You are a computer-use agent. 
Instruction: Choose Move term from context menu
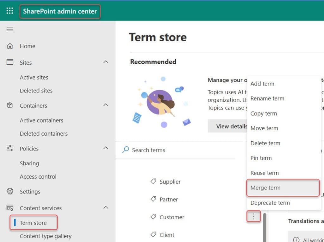point(284,129)
